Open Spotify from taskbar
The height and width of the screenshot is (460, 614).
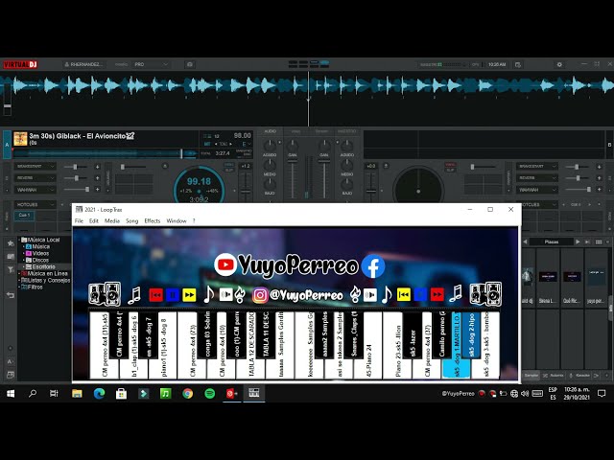pos(210,394)
